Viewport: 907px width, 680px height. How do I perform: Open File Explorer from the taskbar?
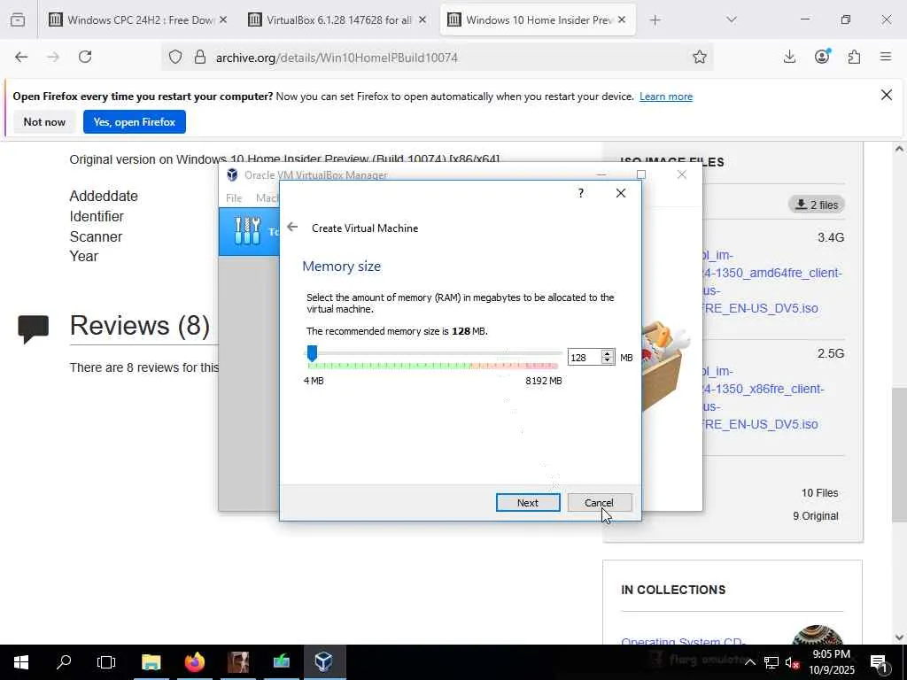pos(151,662)
